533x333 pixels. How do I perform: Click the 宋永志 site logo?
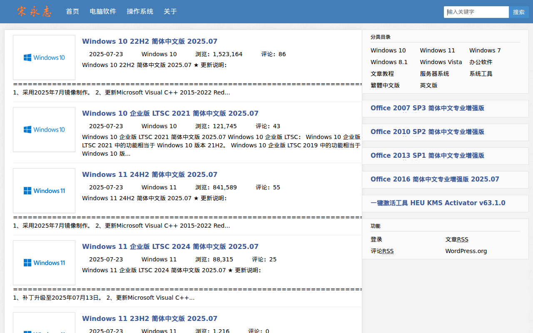pyautogui.click(x=35, y=11)
